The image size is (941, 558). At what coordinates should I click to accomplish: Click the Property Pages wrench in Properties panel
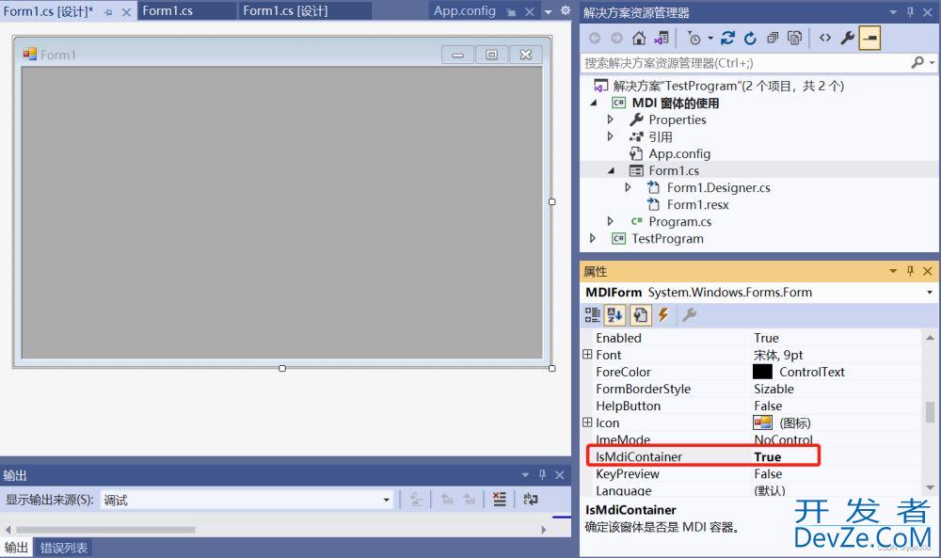[x=689, y=315]
